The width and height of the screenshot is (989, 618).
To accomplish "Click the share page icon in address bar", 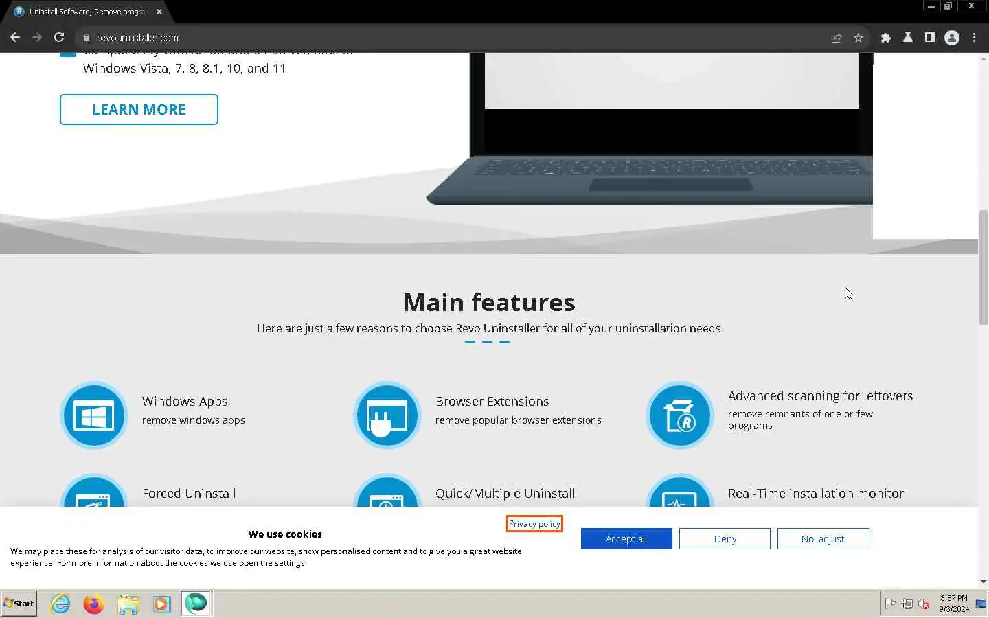I will [836, 38].
